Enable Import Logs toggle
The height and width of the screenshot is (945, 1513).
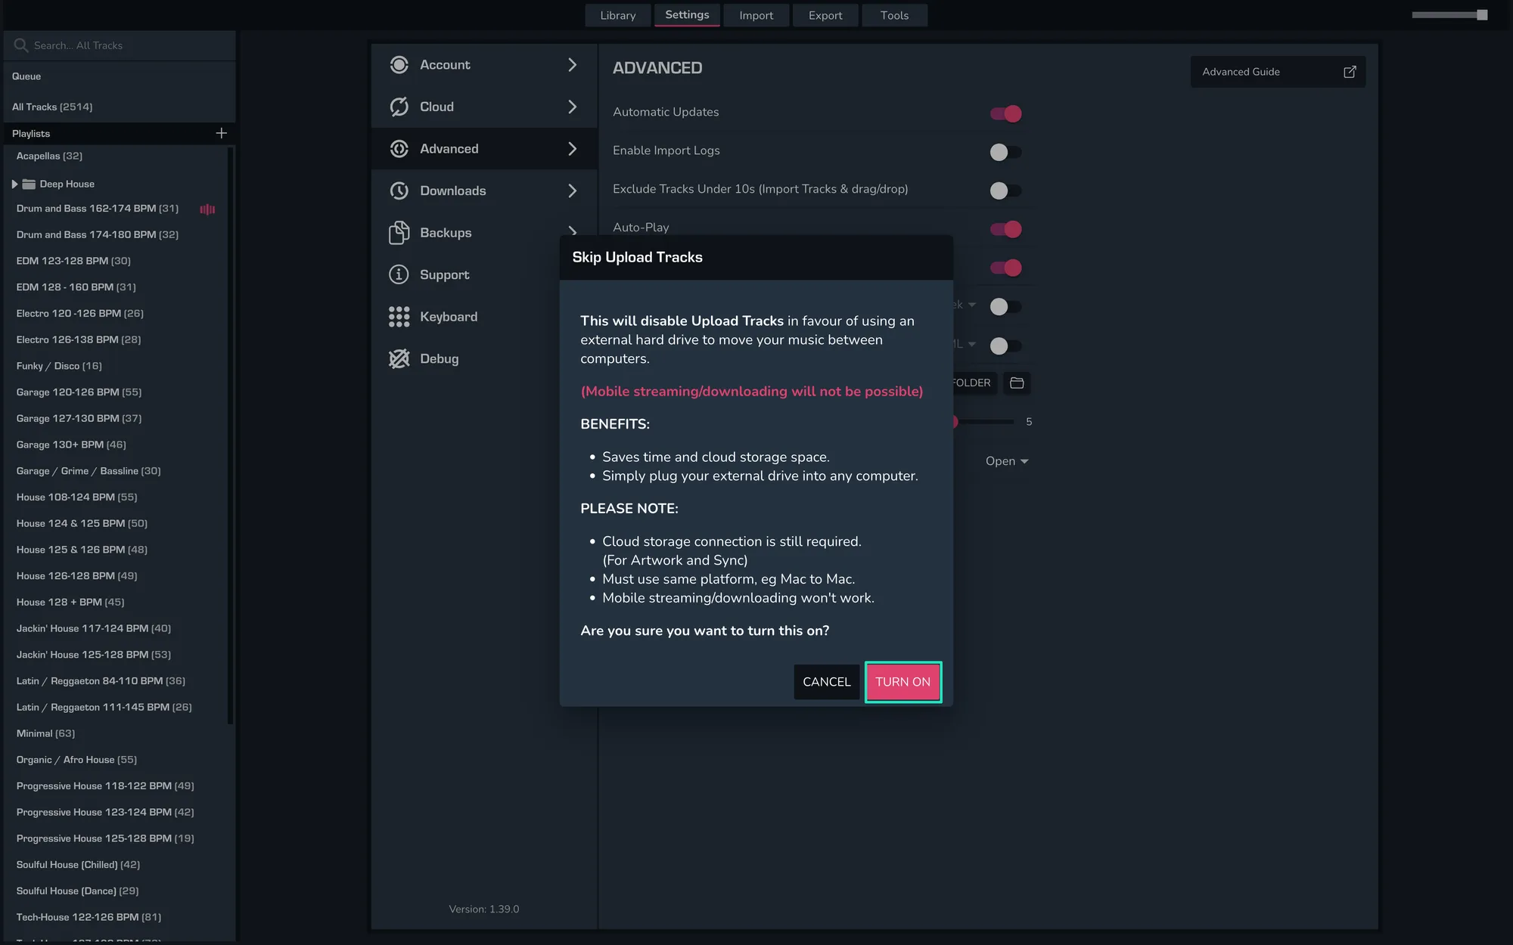tap(1005, 152)
